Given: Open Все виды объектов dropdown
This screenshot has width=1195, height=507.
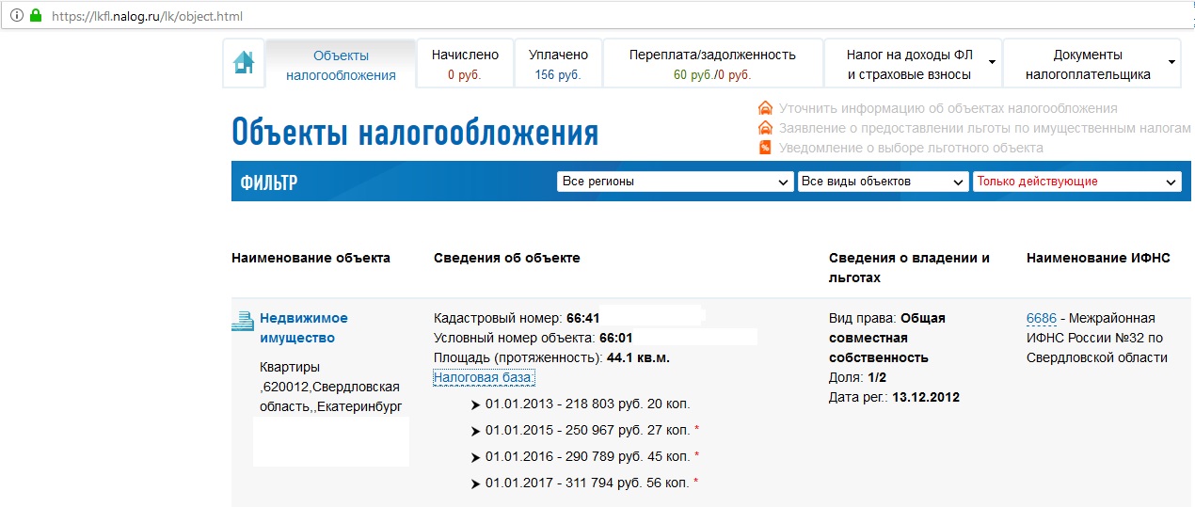Looking at the screenshot, I should point(883,182).
